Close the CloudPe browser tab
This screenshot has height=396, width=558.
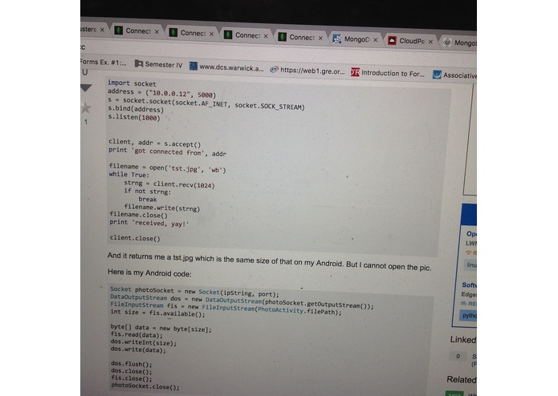430,42
